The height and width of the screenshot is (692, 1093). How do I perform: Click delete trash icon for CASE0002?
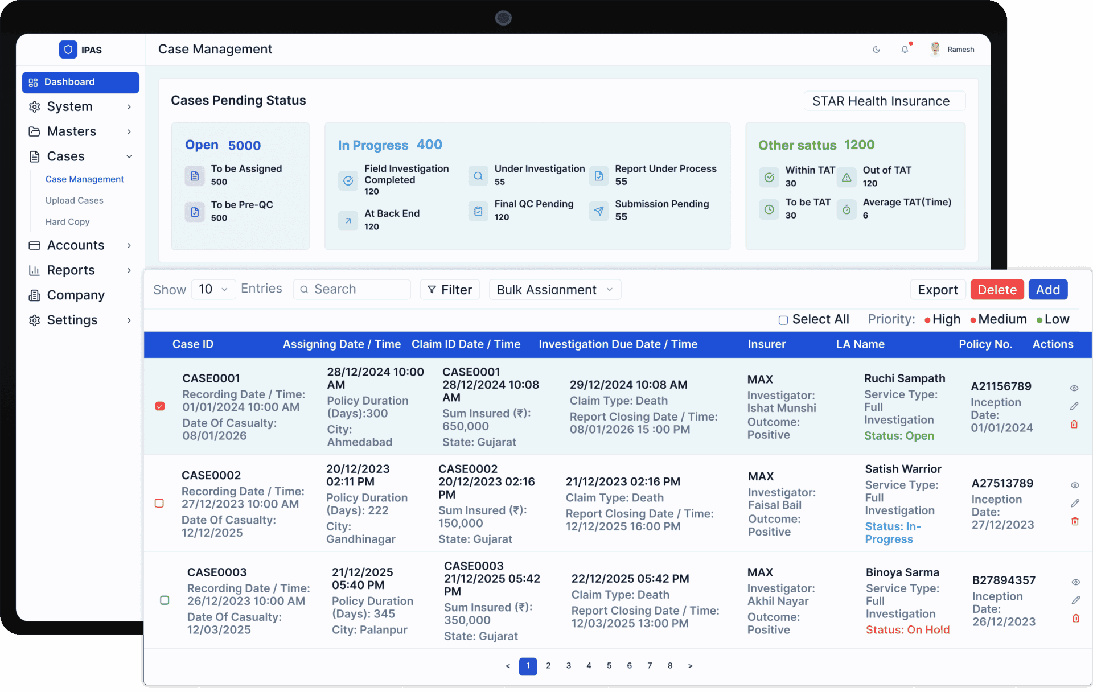(x=1075, y=521)
